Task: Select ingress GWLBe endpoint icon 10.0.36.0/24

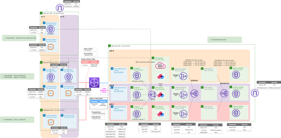Action: (236, 113)
